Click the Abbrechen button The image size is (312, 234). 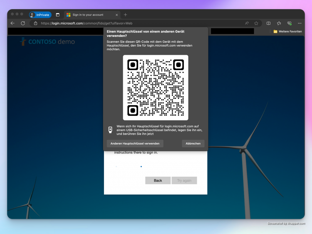tap(193, 144)
